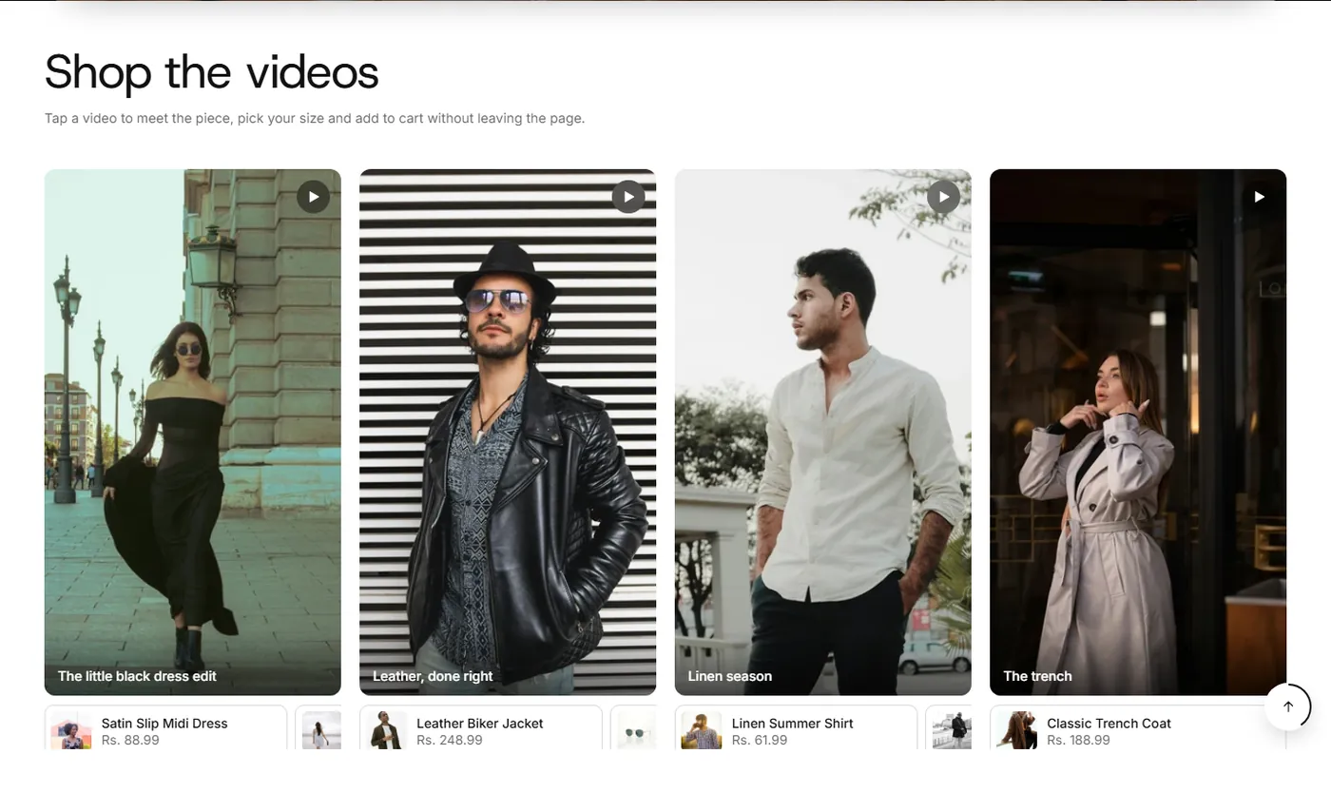
Task: Click the Classic Trench Coat thumbnail image
Action: click(x=1017, y=730)
